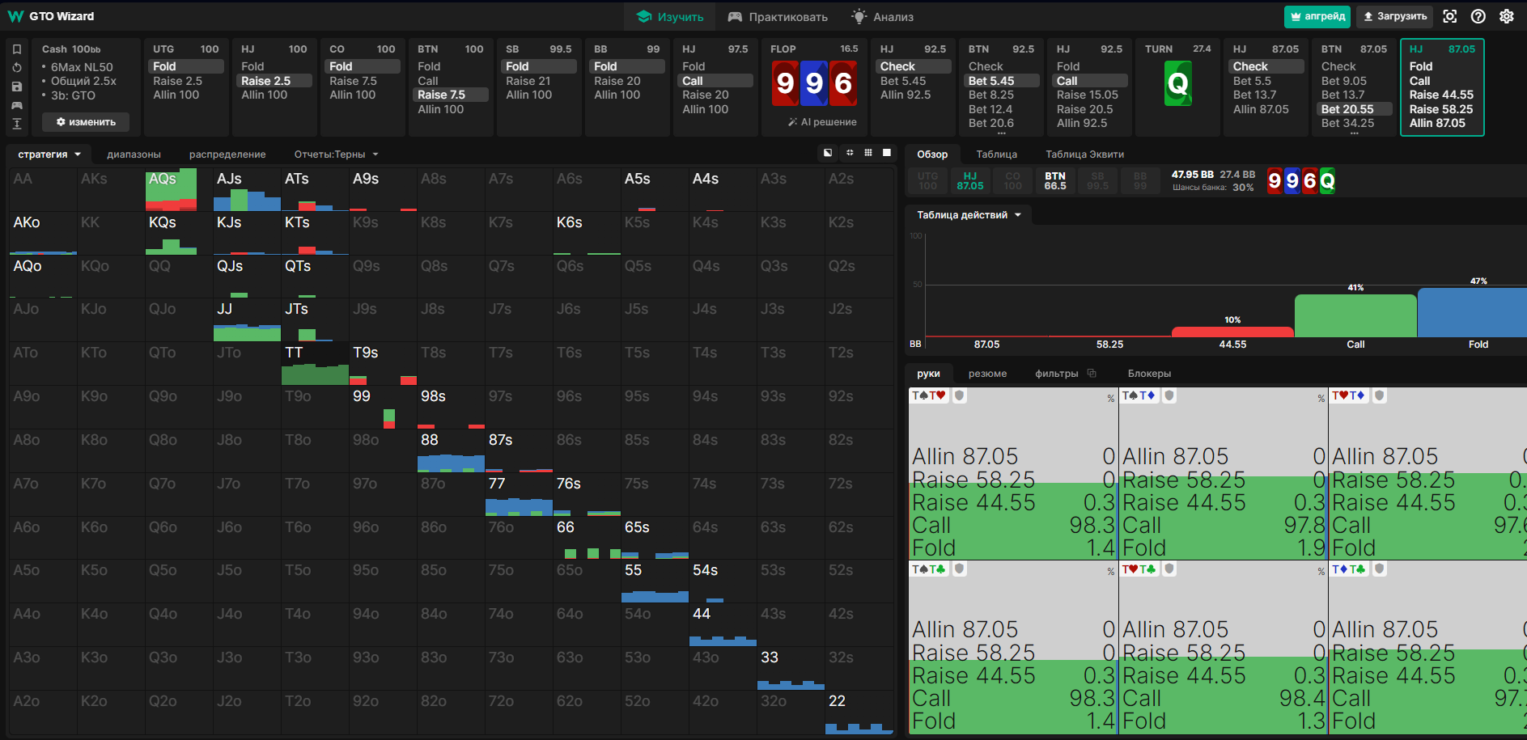This screenshot has width=1527, height=740.
Task: Click the bookmark icon in left sidebar
Action: [x=17, y=49]
